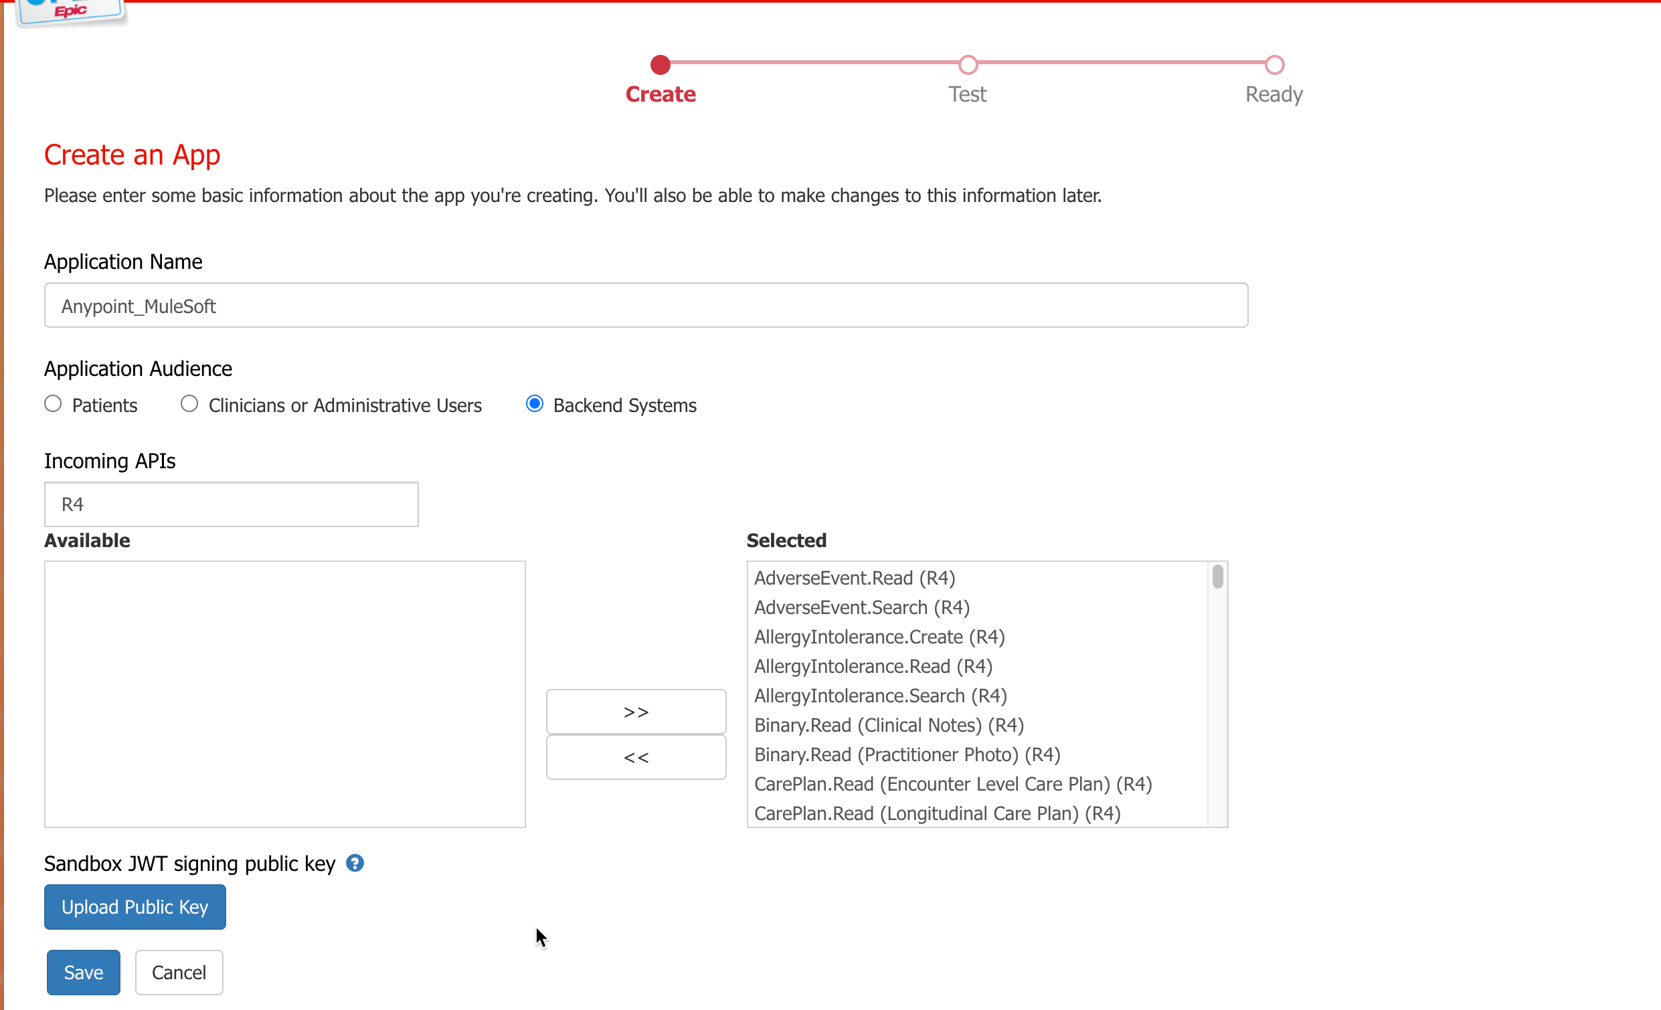This screenshot has height=1010, width=1661.
Task: Click the help icon next to Sandbox JWT
Action: (357, 863)
